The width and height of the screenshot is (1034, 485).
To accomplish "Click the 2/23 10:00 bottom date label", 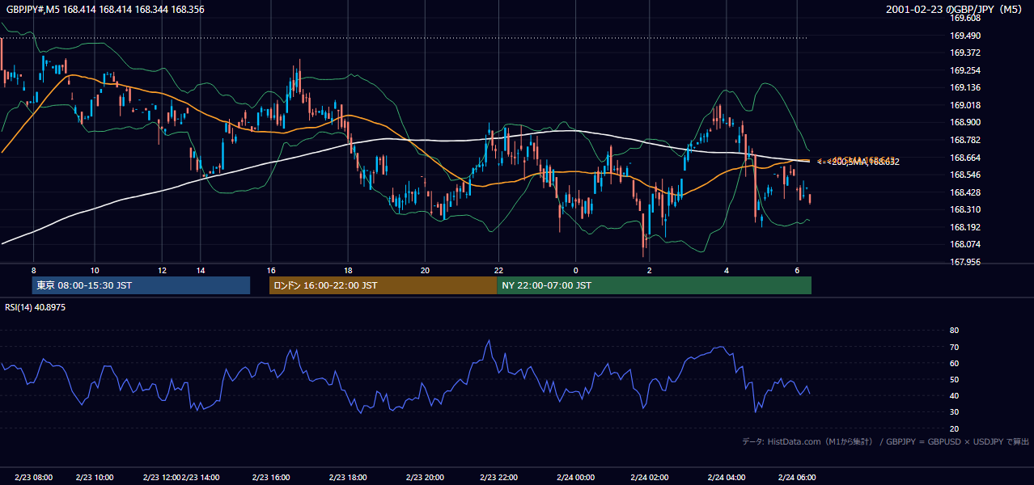I will 94,477.
